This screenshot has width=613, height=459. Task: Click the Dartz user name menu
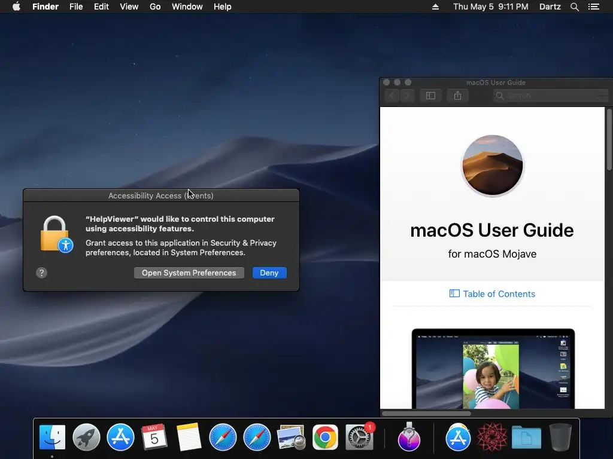click(550, 7)
